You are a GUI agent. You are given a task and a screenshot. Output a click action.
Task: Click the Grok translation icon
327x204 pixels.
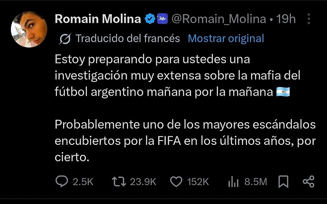coord(65,39)
